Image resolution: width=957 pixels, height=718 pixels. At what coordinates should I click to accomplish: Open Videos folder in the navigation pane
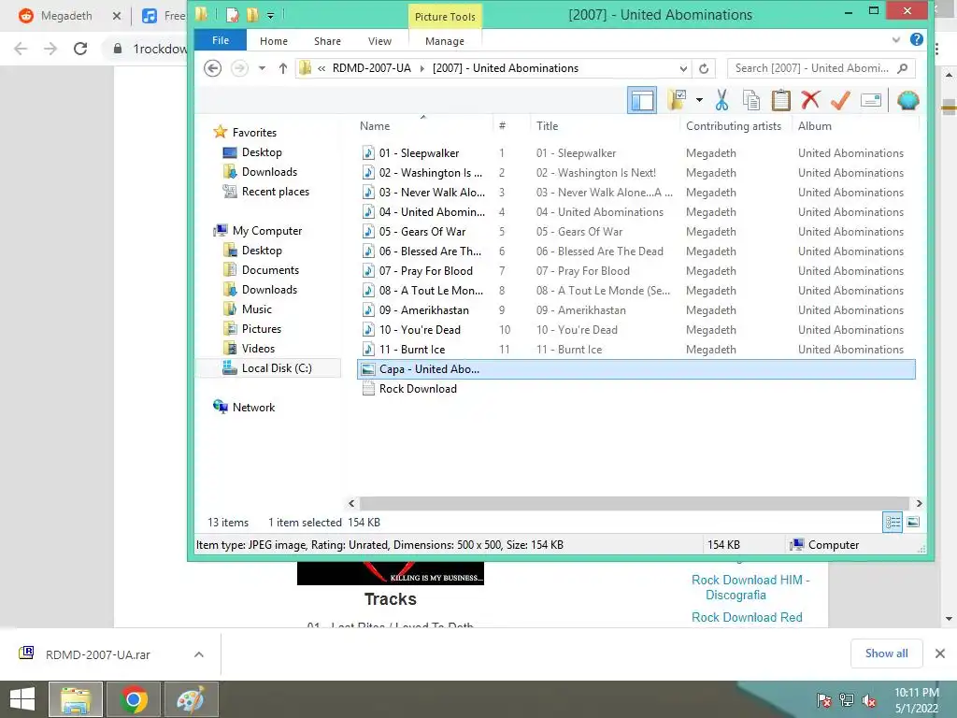coord(258,348)
